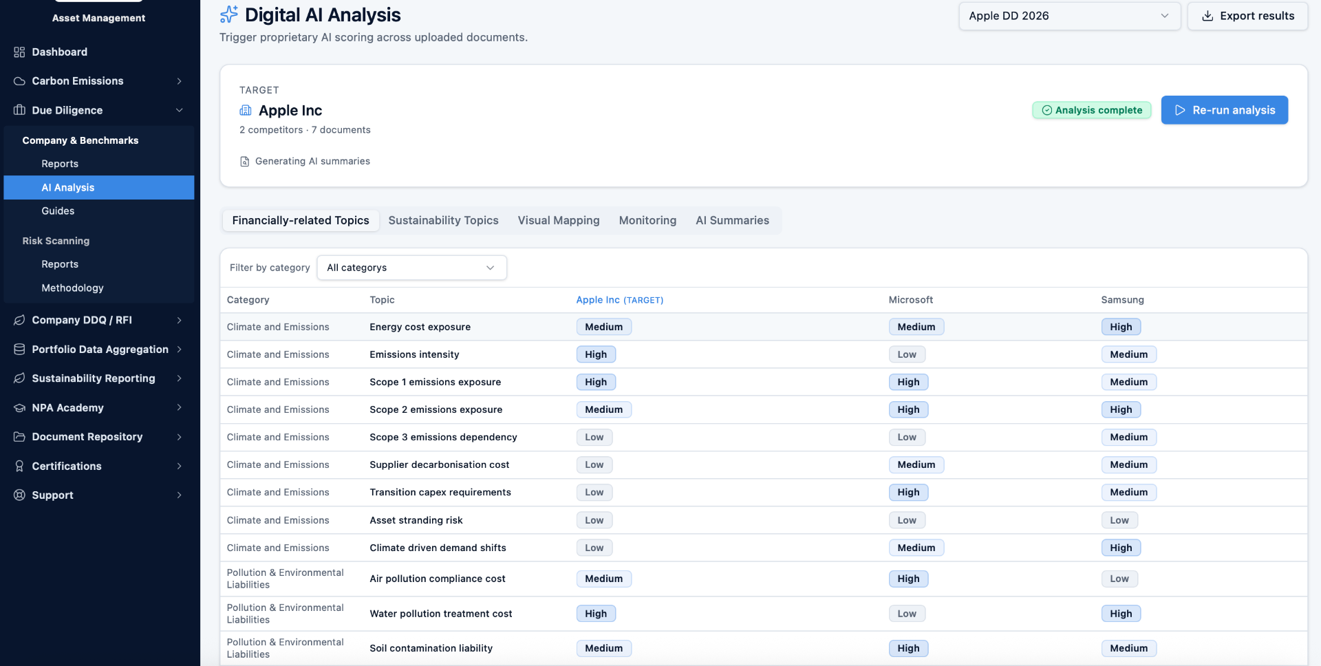The image size is (1321, 666).
Task: Open the All categorys filter dropdown
Action: [x=411, y=268]
